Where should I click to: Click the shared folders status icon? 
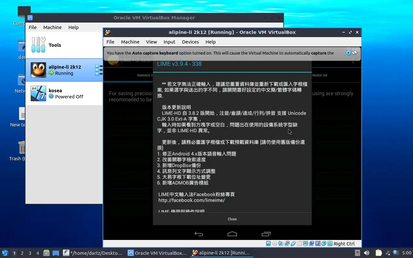click(x=299, y=243)
